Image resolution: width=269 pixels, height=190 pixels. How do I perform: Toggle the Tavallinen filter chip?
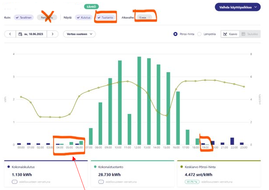(24, 18)
